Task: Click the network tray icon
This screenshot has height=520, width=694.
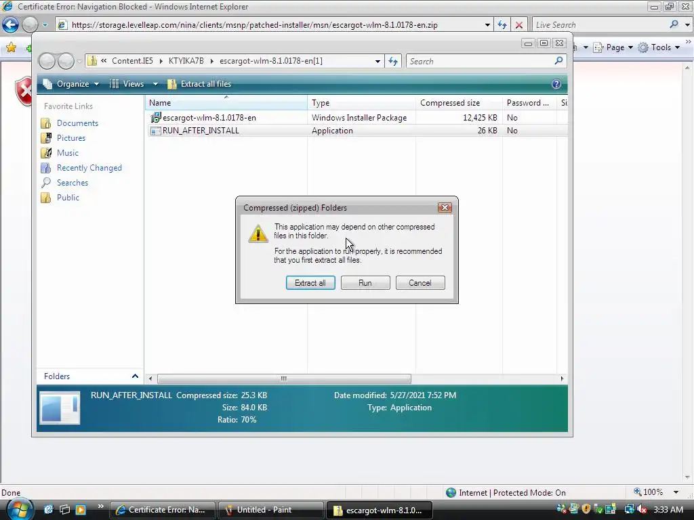Action: [629, 510]
